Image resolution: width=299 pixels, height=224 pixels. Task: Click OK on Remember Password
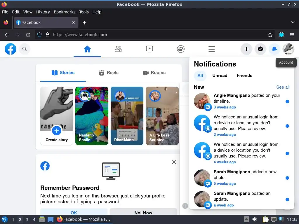tap(74, 212)
